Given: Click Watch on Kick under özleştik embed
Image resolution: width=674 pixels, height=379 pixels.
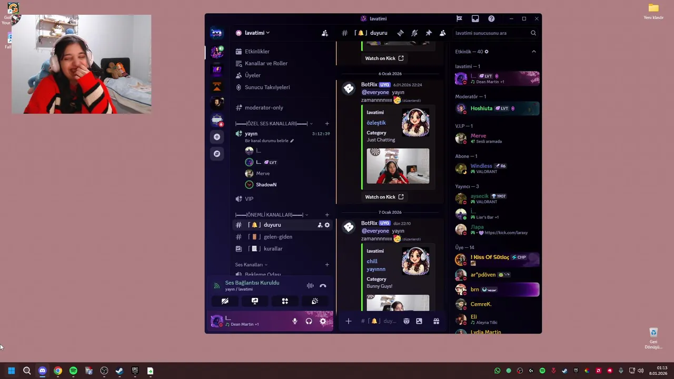Looking at the screenshot, I should [384, 197].
